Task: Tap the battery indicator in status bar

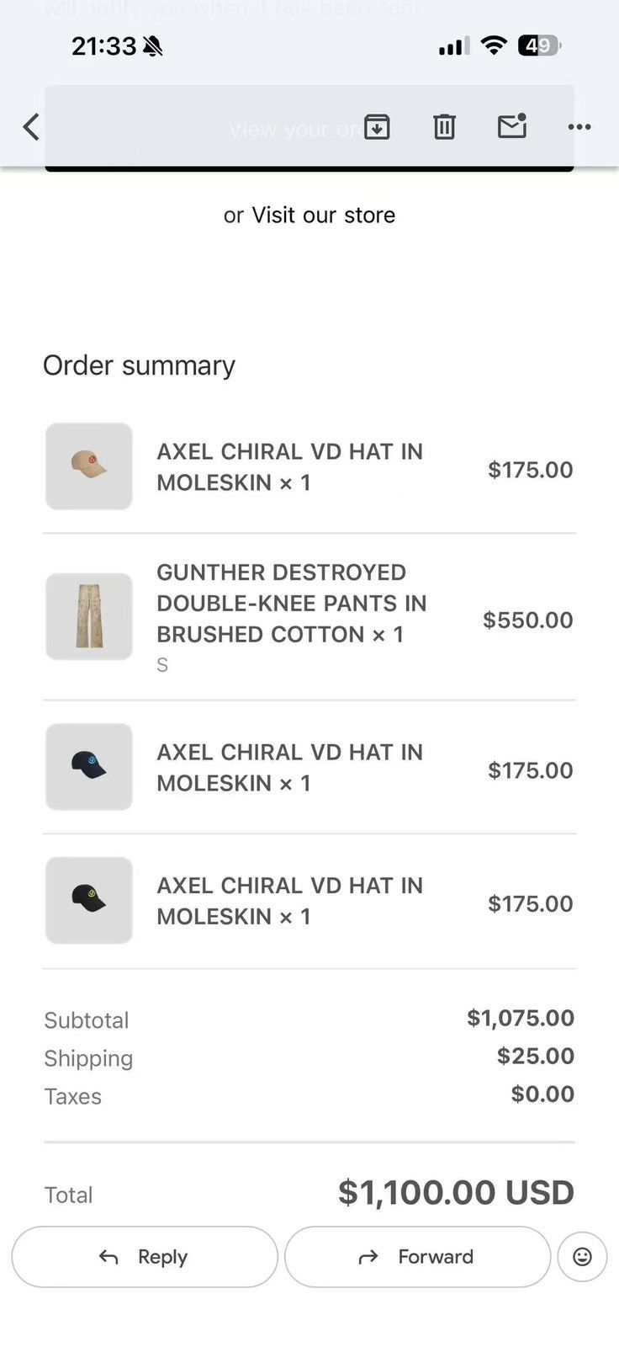Action: click(x=539, y=45)
